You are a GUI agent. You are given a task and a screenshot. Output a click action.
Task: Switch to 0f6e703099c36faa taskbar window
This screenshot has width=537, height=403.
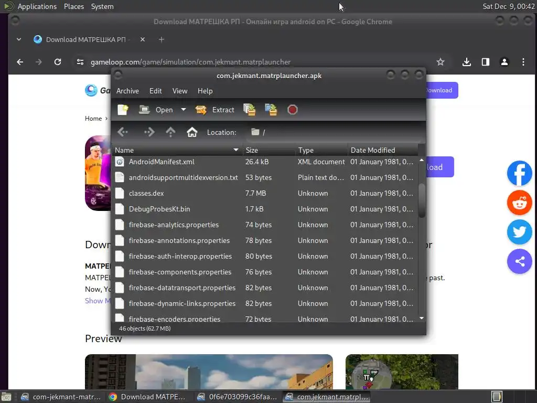[x=237, y=397]
